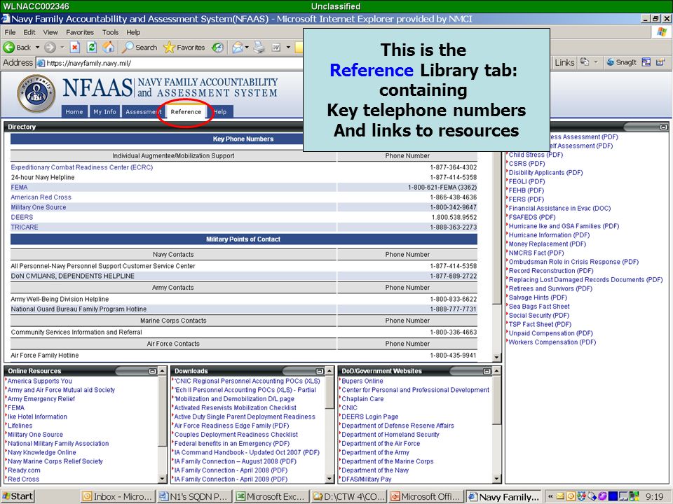
Task: Click the SnagIt capture toolbar button
Action: 621,62
